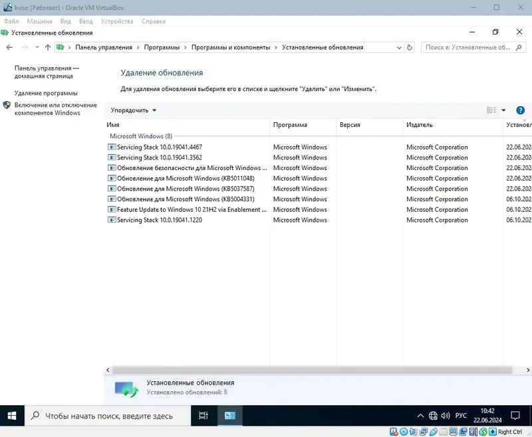
Task: Select the Servicing Stack 10.0.19041.4467 update
Action: pyautogui.click(x=160, y=147)
